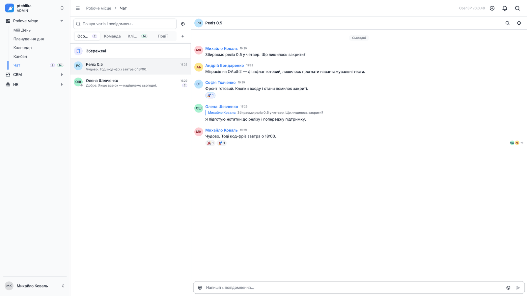Attach a file with the paperclip icon
527x296 pixels.
[200, 288]
